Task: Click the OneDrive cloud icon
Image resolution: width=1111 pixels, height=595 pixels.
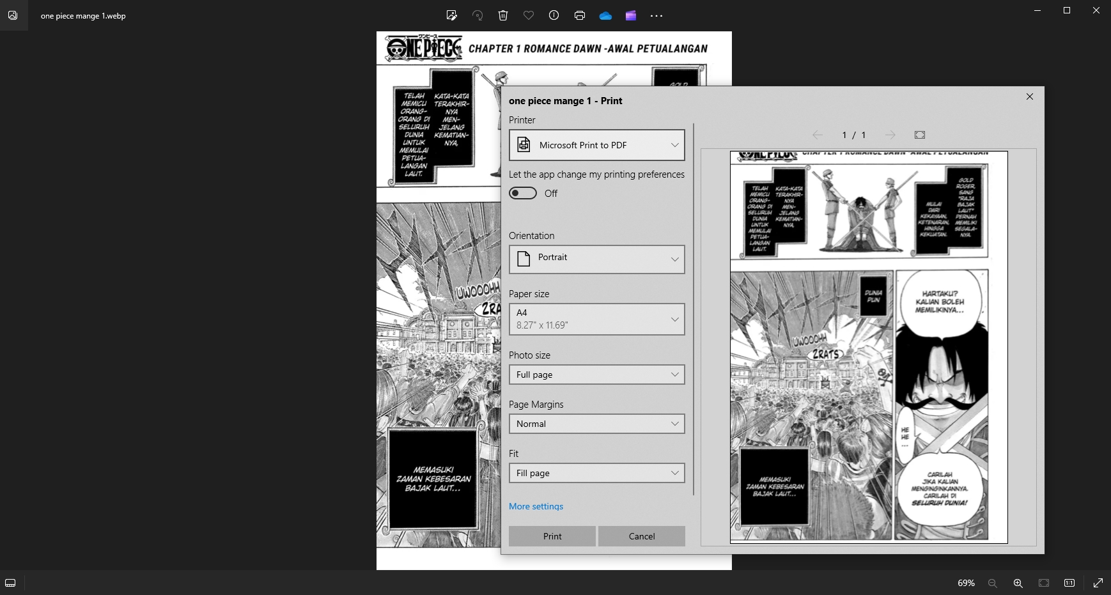Action: point(605,16)
